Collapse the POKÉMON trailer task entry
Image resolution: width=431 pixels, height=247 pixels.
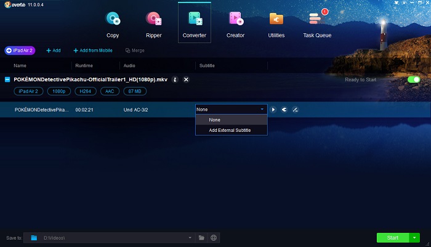(x=7, y=79)
